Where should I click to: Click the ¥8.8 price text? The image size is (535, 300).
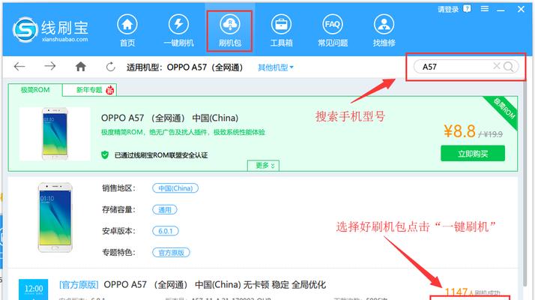pos(459,131)
